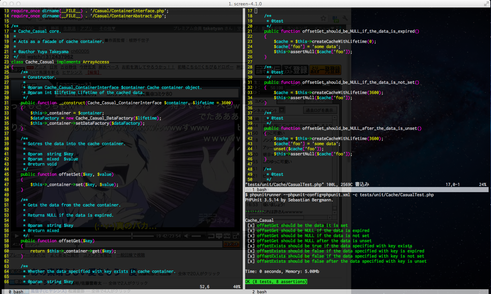The width and height of the screenshot is (491, 294).
Task: Click the 'class Cache_Casual implements ArrayAccess' line
Action: (60, 62)
